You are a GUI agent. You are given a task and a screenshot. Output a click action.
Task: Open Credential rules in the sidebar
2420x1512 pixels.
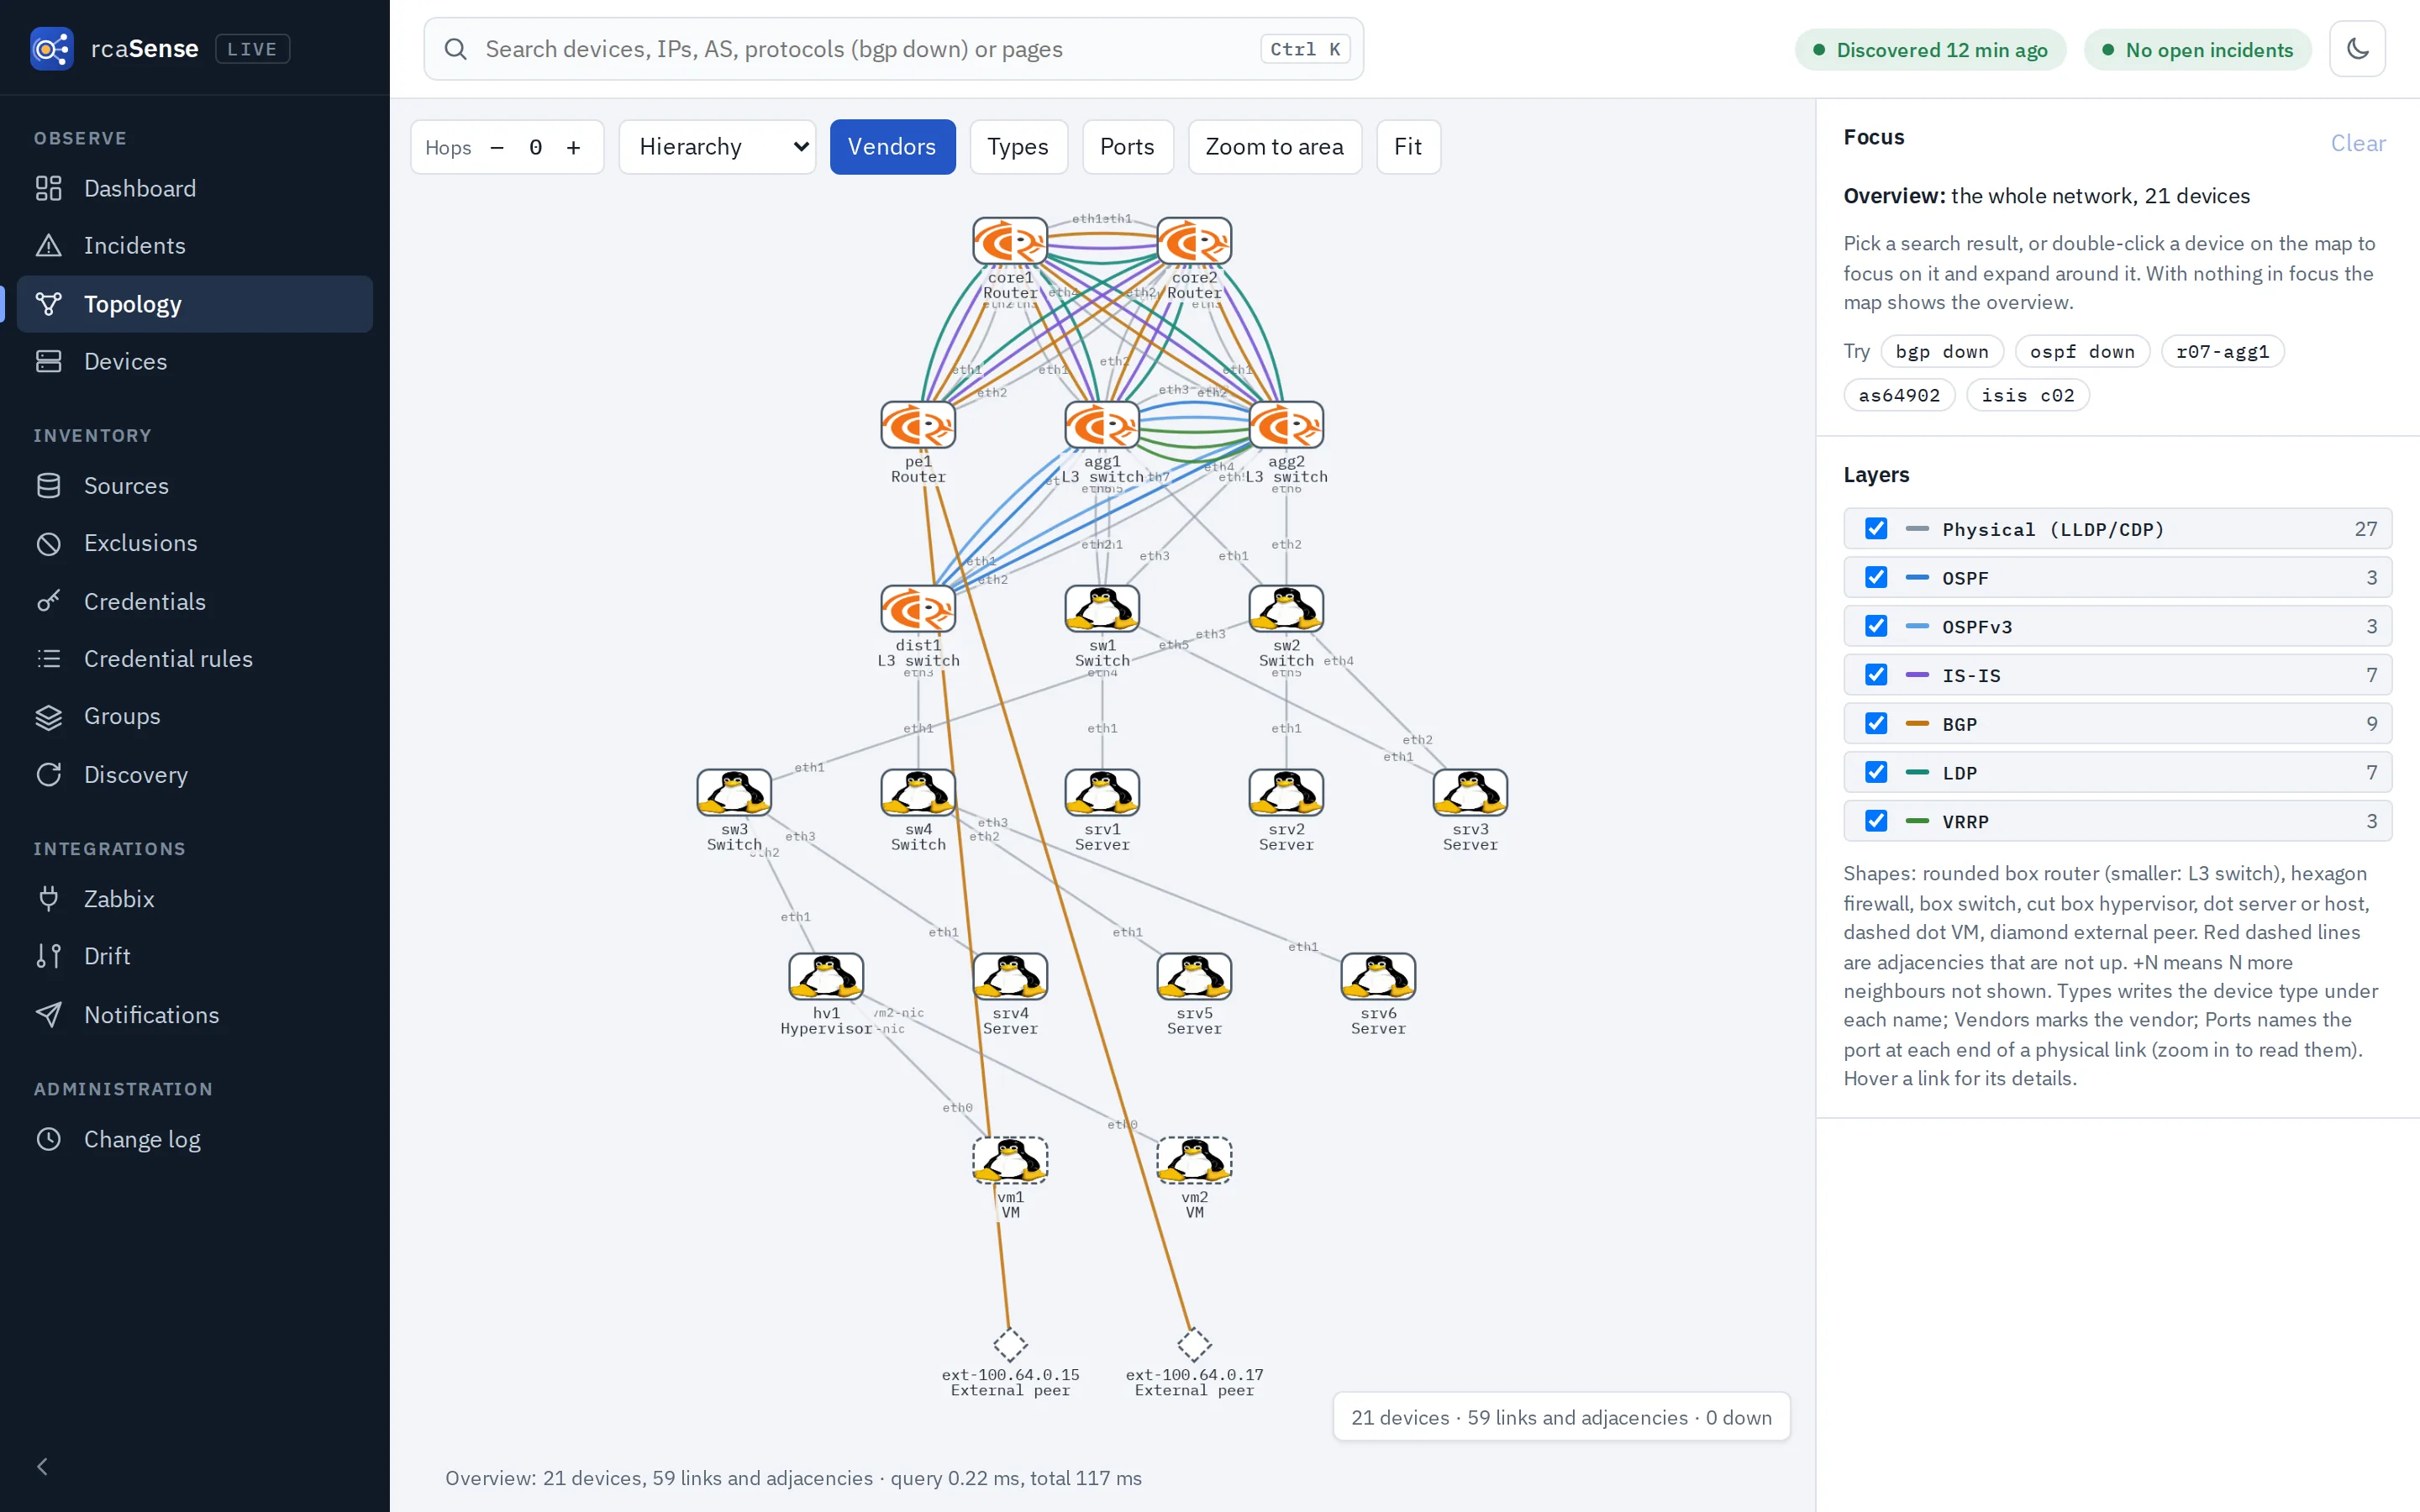[195, 658]
